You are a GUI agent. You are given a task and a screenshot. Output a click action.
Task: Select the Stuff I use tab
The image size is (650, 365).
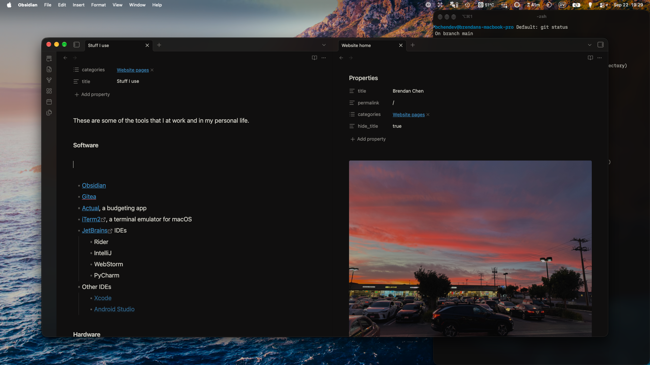click(x=118, y=45)
